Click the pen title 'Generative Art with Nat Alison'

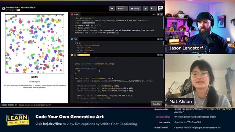click(x=21, y=7)
